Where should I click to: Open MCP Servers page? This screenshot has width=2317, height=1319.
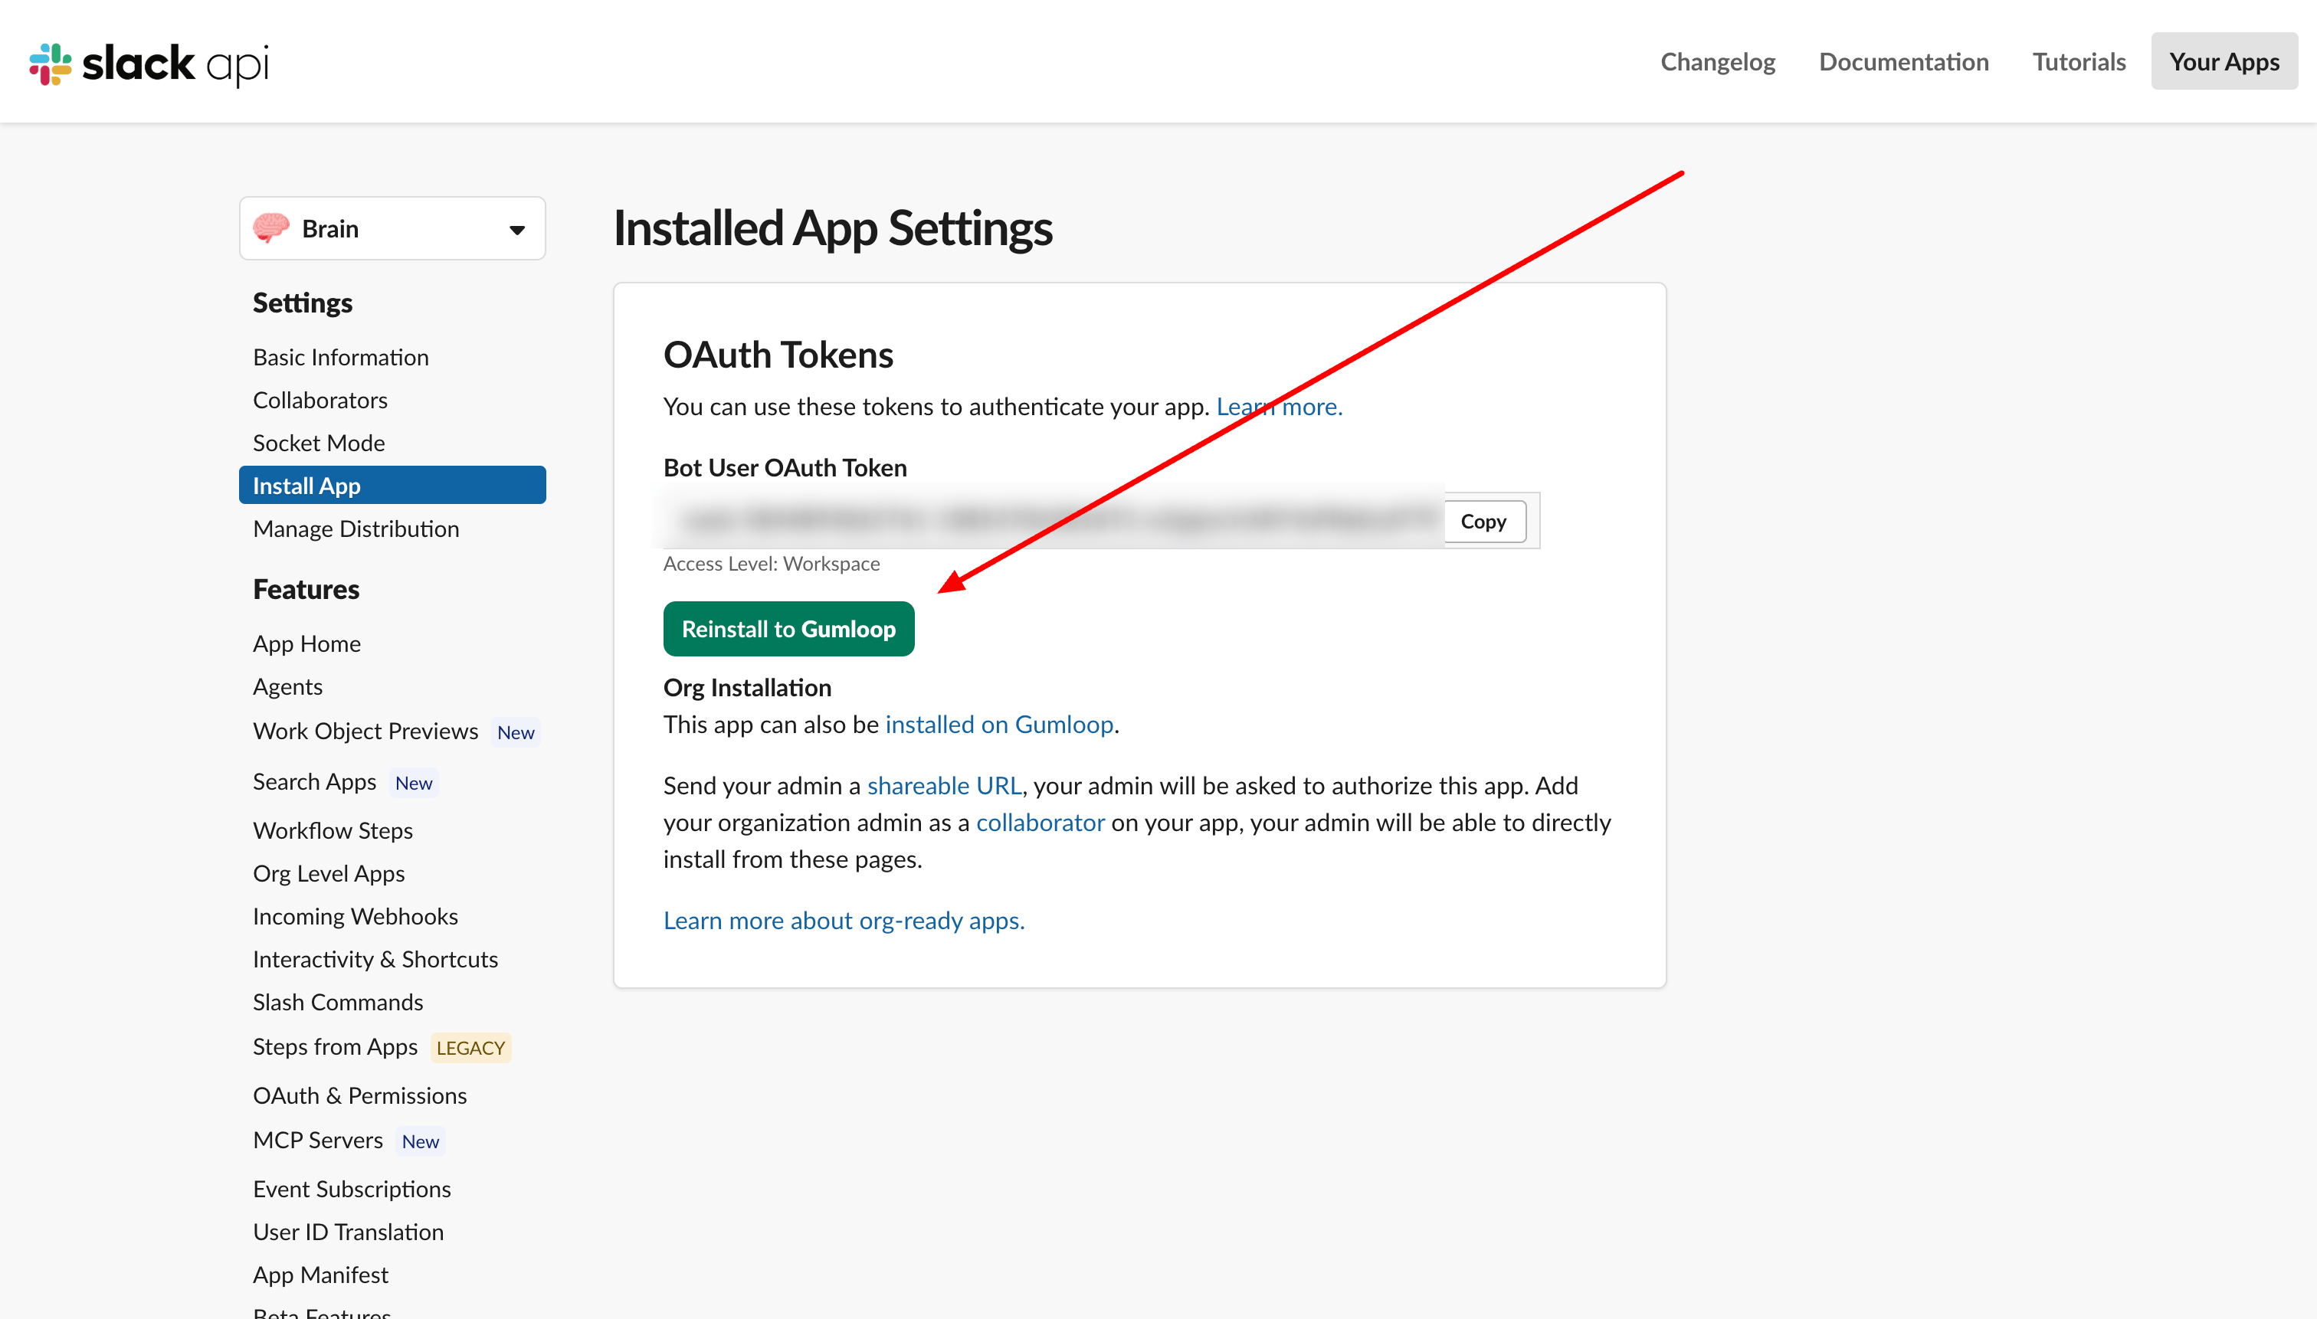point(318,1140)
